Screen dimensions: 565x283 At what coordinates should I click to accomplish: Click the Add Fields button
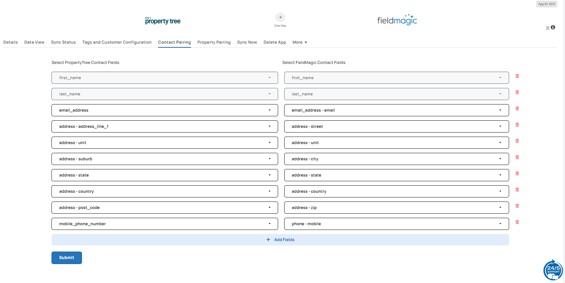click(x=280, y=240)
